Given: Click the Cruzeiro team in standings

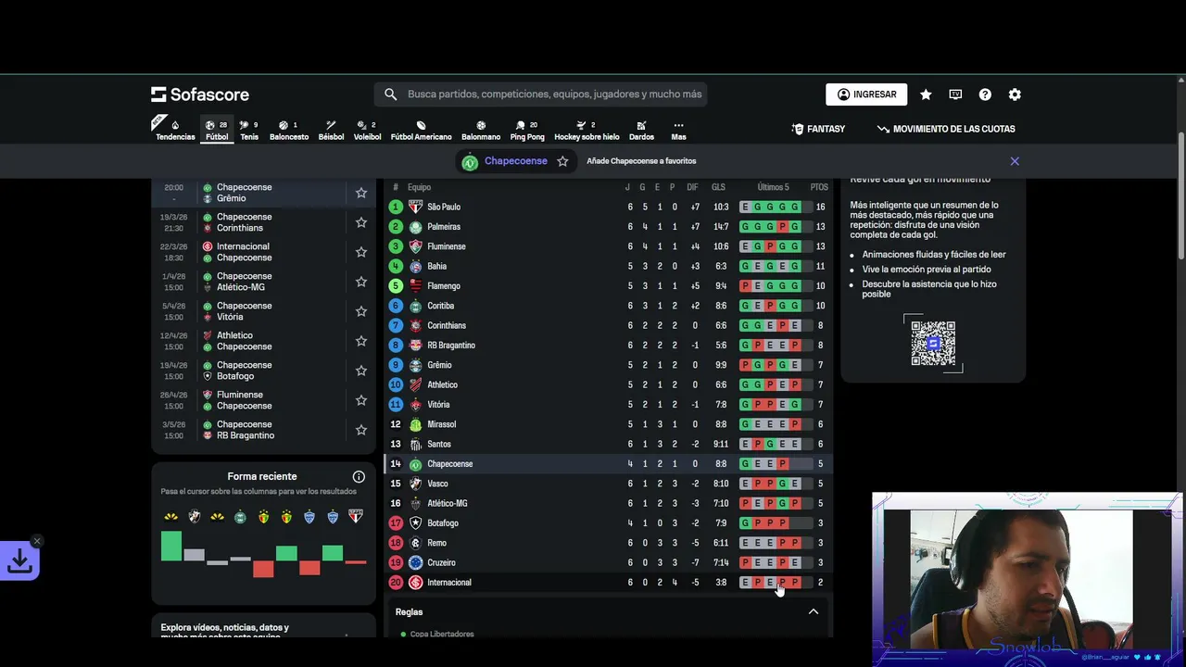Looking at the screenshot, I should click(x=441, y=562).
